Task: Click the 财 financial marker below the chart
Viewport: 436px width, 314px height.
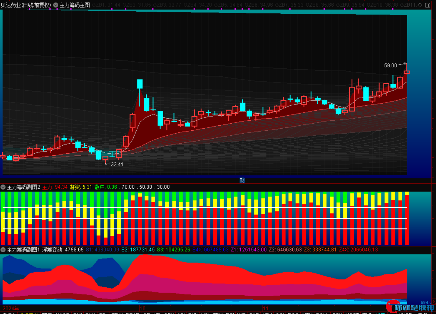Action: [x=242, y=180]
